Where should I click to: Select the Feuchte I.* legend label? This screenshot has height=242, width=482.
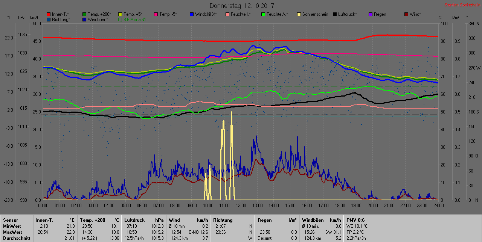click(x=241, y=14)
